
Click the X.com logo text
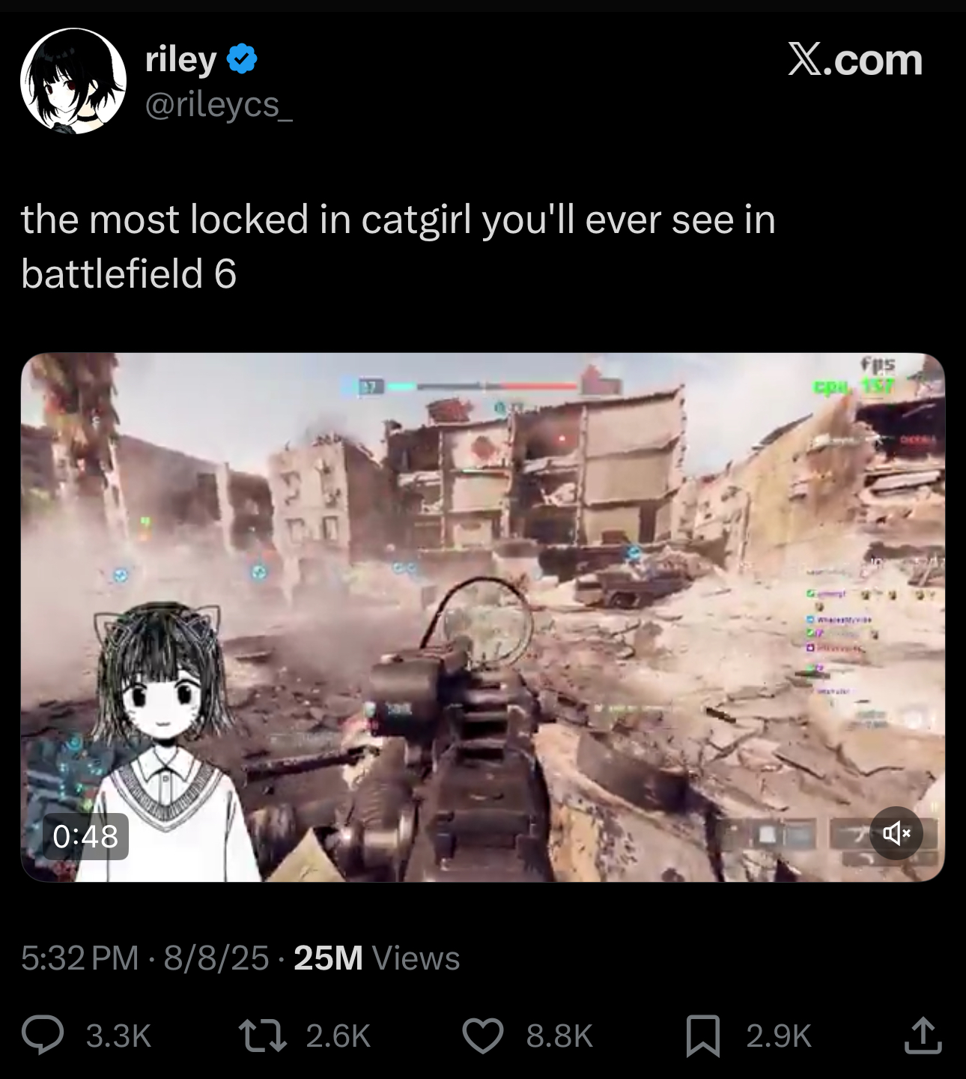[855, 60]
